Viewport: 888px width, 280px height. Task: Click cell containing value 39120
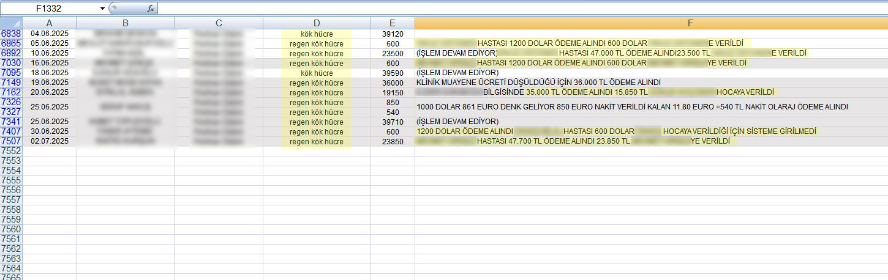pos(392,34)
